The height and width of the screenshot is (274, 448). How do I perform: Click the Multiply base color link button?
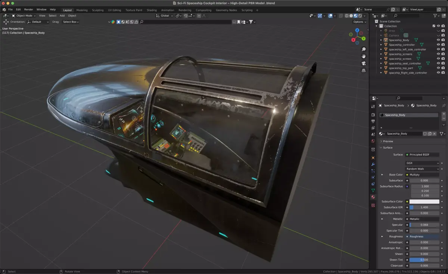(422, 175)
